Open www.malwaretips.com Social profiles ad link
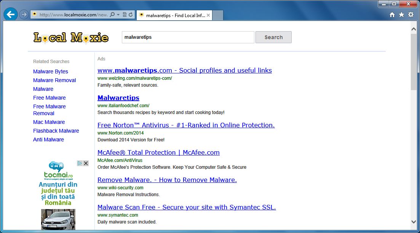This screenshot has width=420, height=233. click(x=185, y=70)
